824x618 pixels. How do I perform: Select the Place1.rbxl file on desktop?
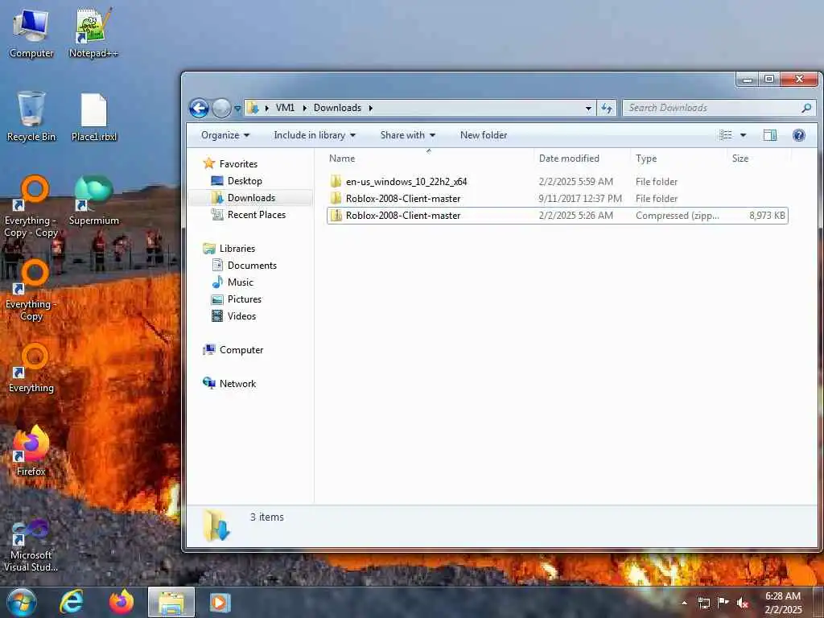click(94, 117)
